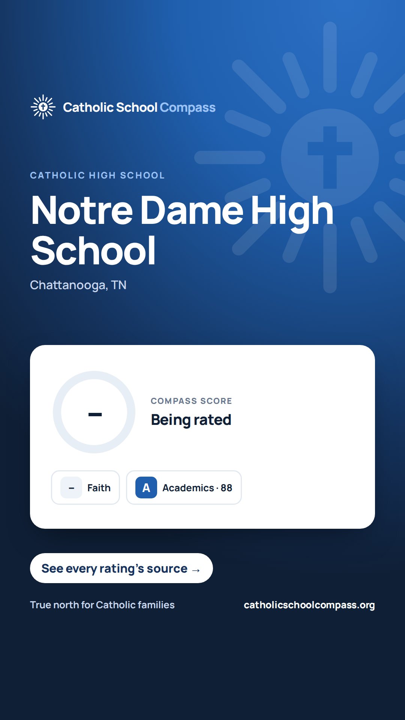Click the Faith dash grade badge
The image size is (405, 720).
[x=71, y=487]
